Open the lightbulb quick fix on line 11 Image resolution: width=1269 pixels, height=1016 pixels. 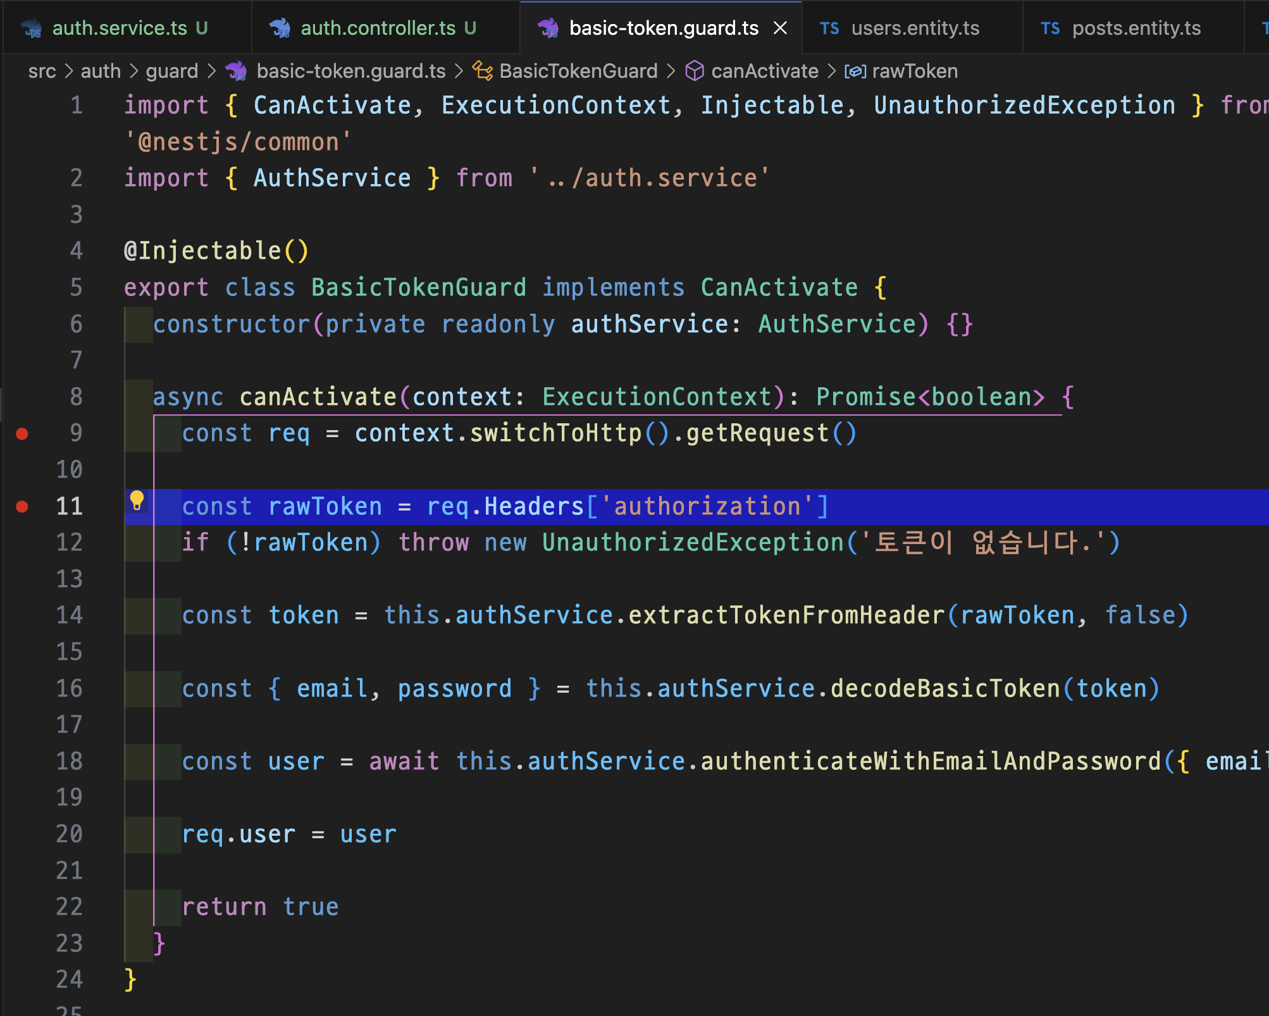tap(137, 500)
